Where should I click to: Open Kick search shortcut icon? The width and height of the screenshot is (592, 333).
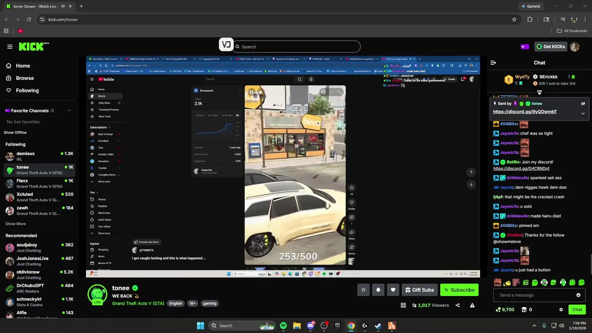pos(226,45)
